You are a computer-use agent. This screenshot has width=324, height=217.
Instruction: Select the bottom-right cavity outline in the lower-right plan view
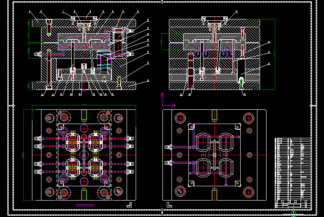[226, 167]
